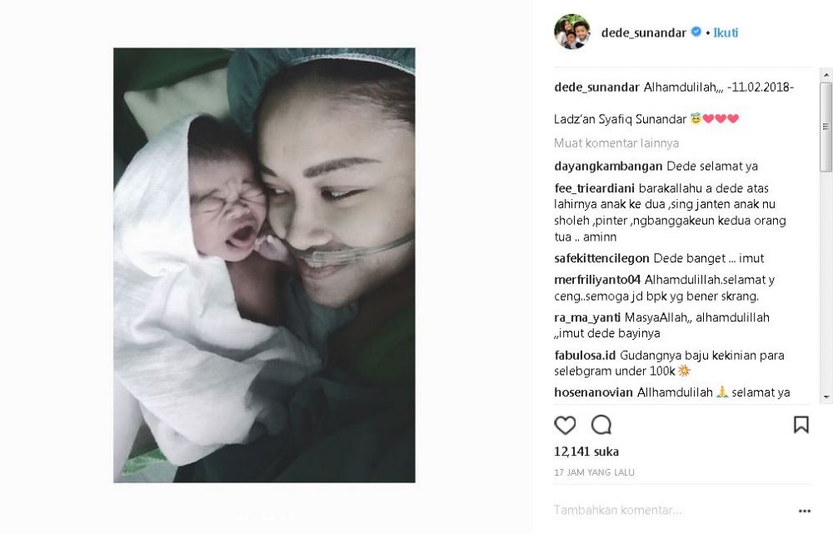
Task: Click the 17 JAM YANG LALU timestamp
Action: [594, 472]
